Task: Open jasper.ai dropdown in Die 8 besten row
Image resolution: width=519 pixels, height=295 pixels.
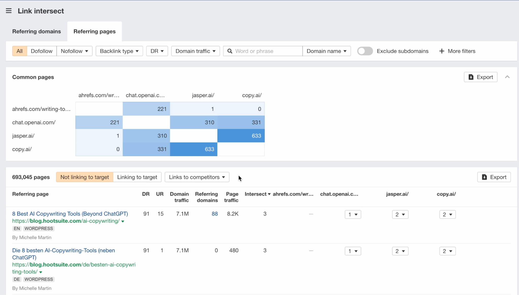Action: click(400, 251)
